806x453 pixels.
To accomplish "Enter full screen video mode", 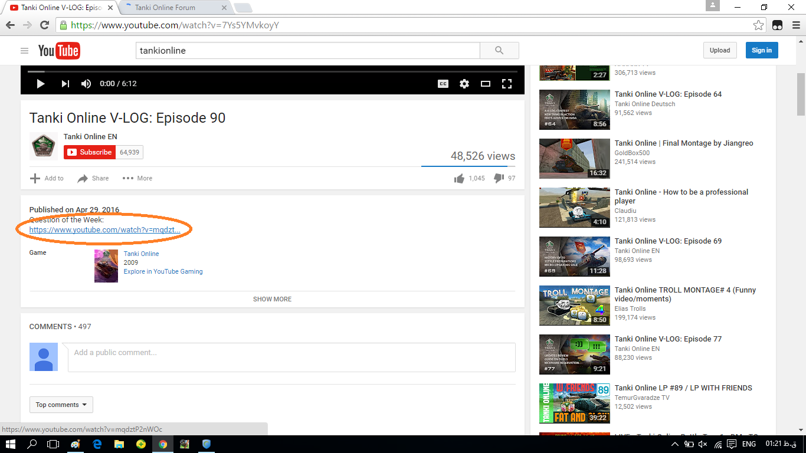I will [506, 84].
